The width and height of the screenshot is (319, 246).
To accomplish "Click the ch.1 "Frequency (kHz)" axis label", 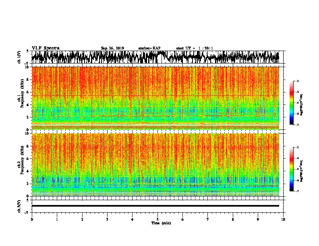I will tap(22, 94).
